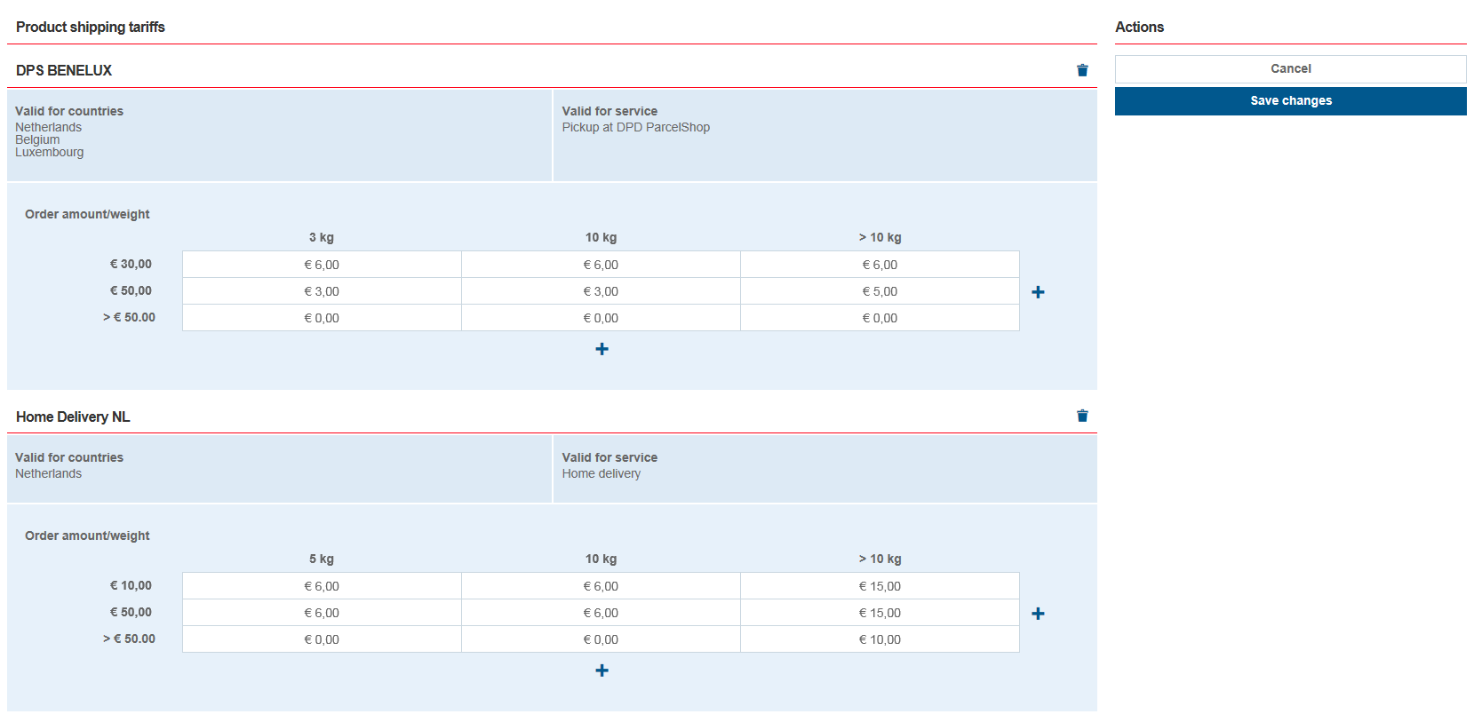Click the Actions heading
The width and height of the screenshot is (1474, 722).
1139,27
